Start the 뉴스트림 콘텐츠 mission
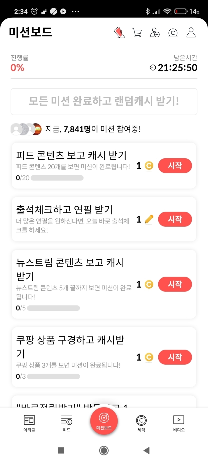 click(x=175, y=284)
